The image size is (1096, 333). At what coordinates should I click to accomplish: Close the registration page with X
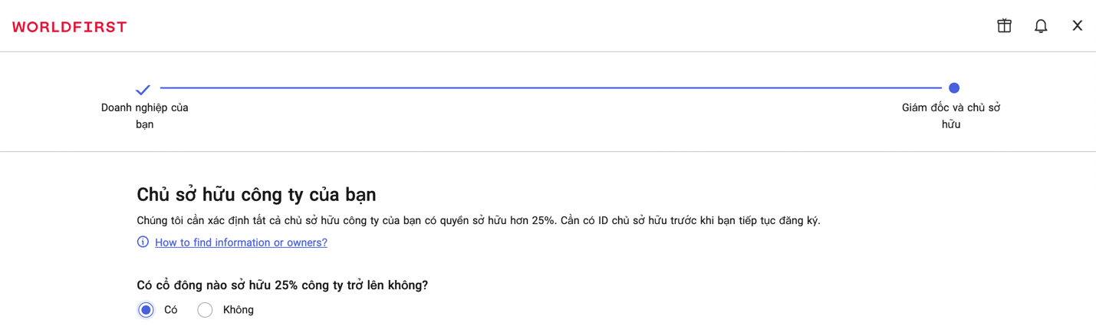tap(1077, 26)
